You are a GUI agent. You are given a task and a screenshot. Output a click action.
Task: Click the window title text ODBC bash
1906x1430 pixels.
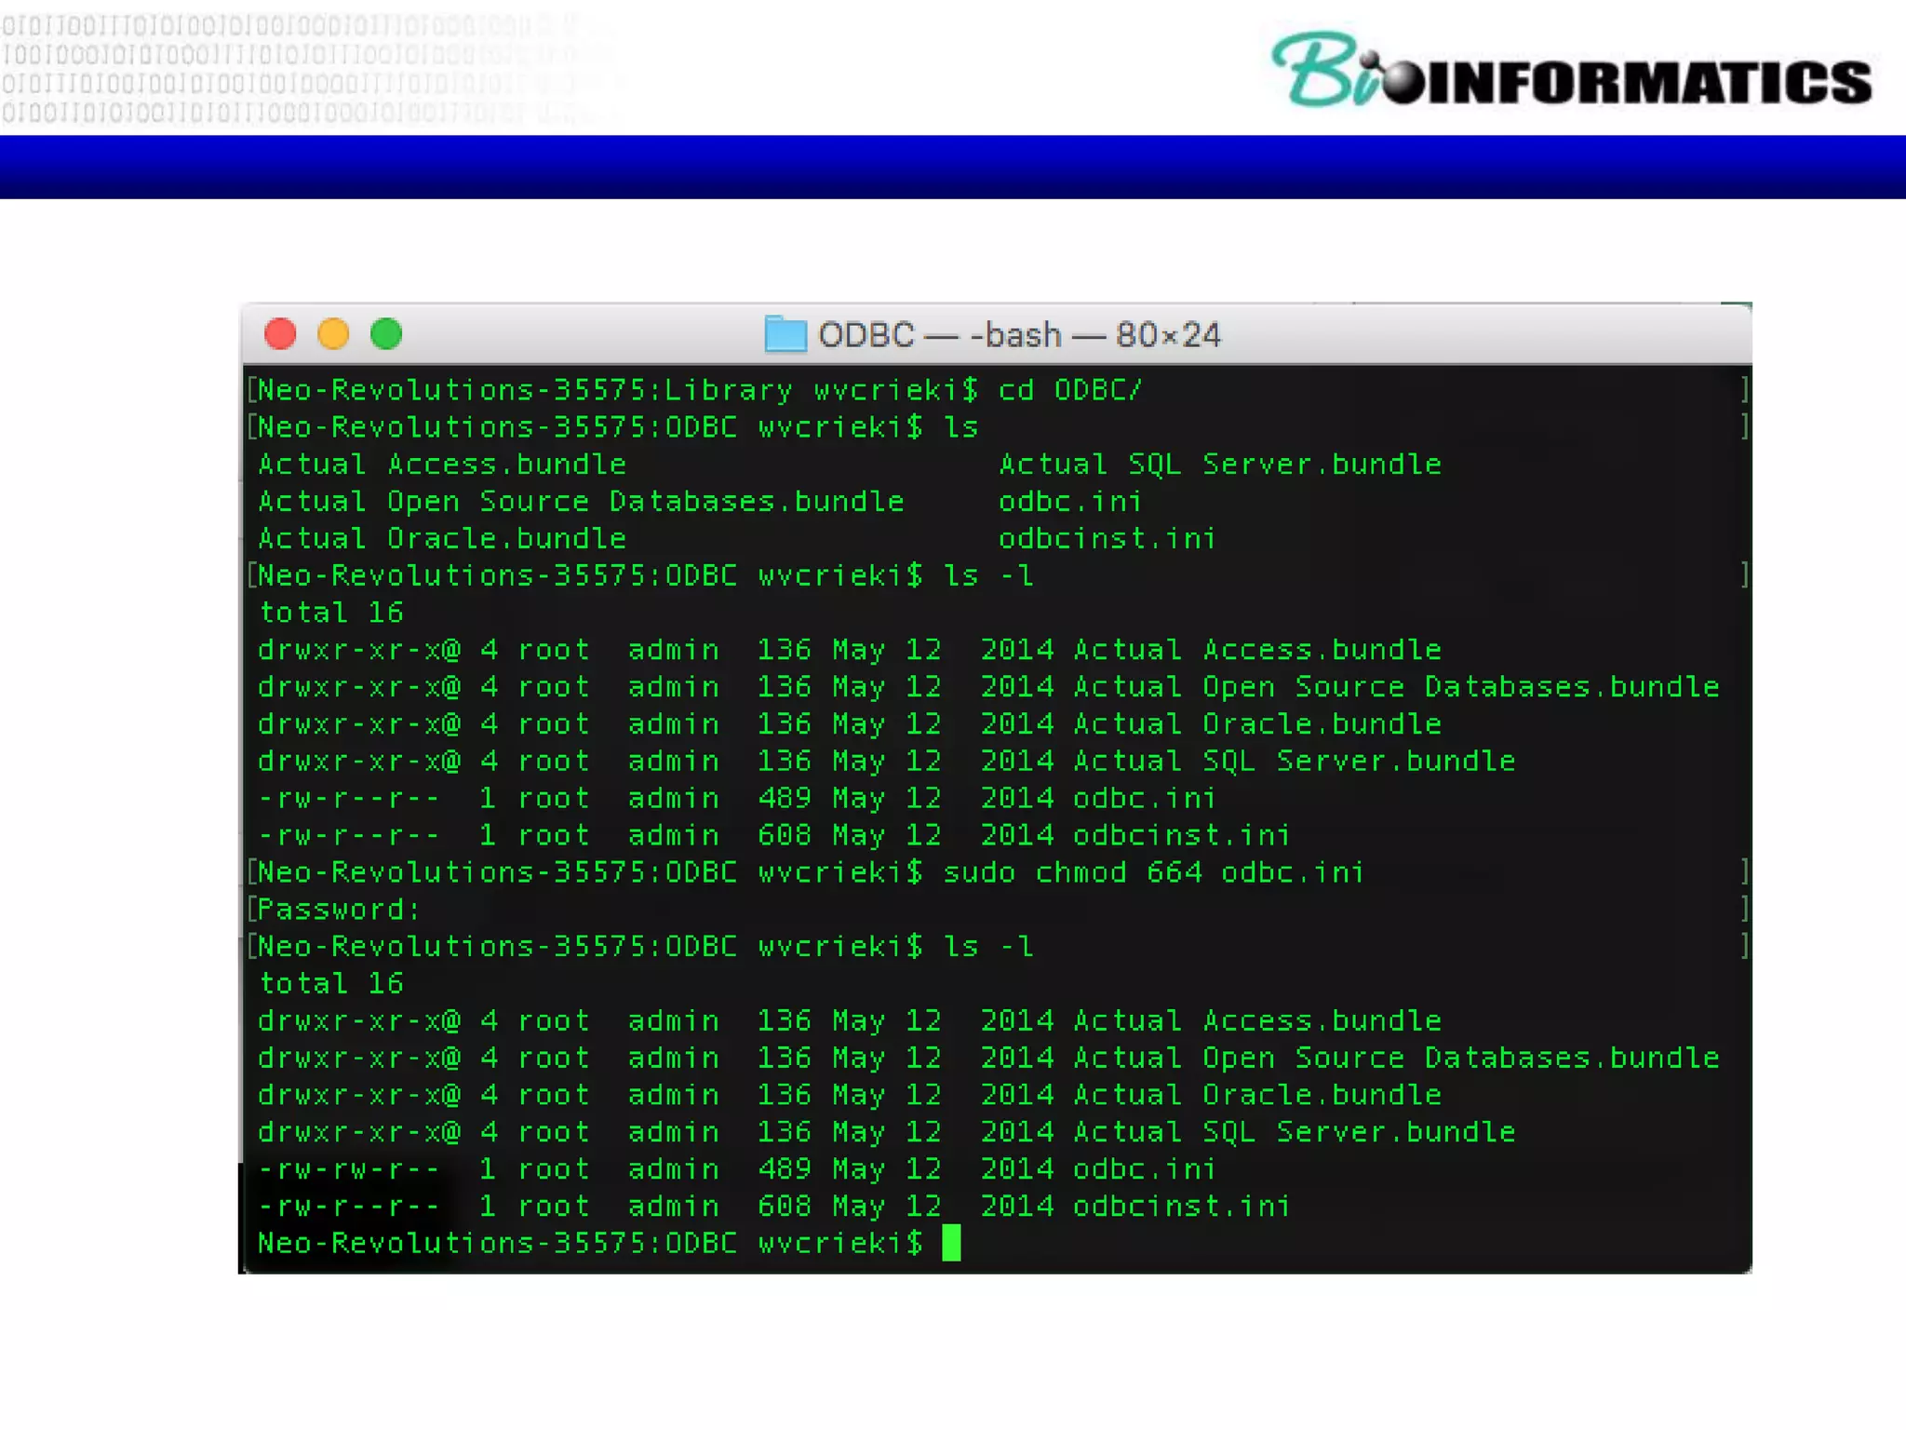point(1019,335)
